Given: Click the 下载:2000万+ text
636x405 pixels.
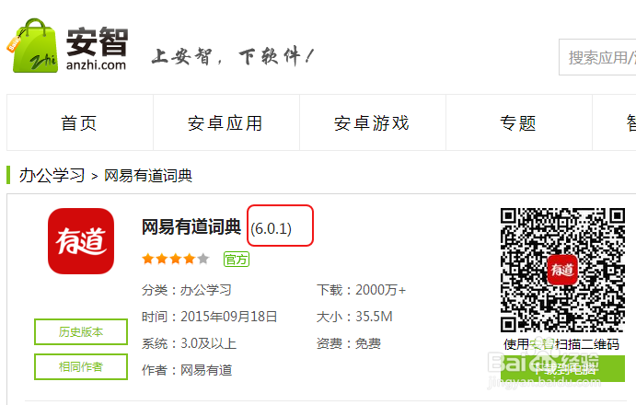Looking at the screenshot, I should click(x=362, y=290).
